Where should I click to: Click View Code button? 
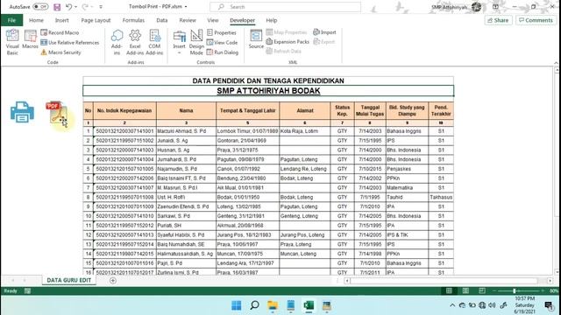[222, 43]
